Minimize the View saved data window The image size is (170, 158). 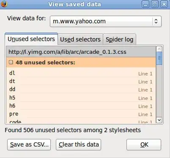[x=145, y=4]
